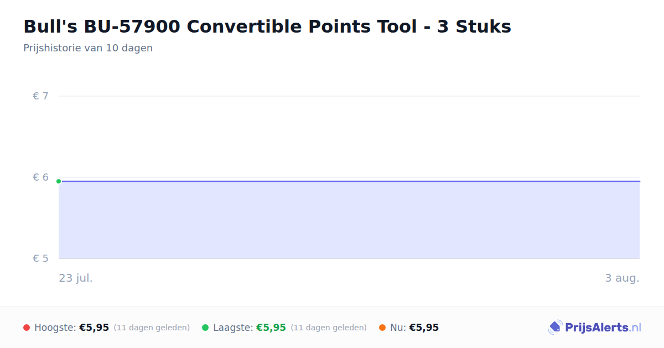The height and width of the screenshot is (348, 664).
Task: Click the € 6 axis label
Action: (x=40, y=177)
